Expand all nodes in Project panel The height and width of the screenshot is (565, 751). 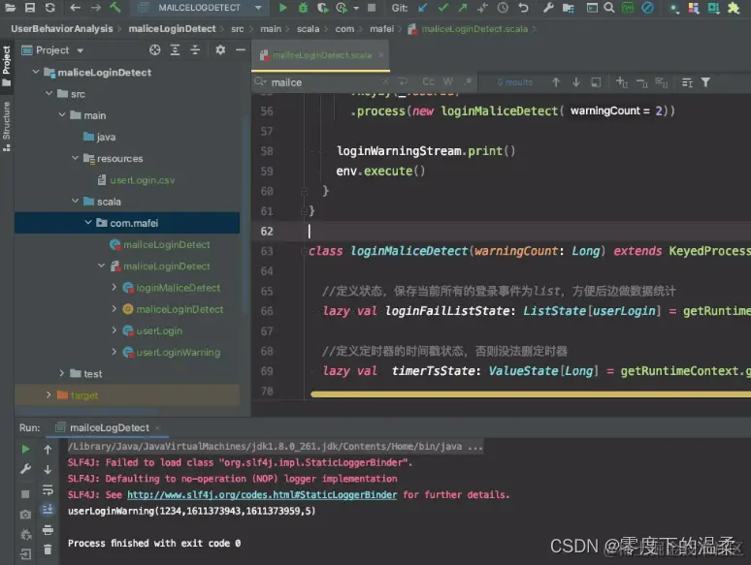(x=175, y=49)
